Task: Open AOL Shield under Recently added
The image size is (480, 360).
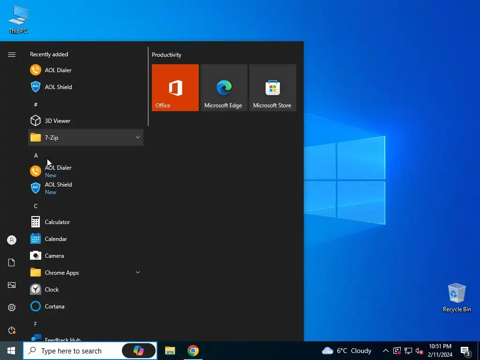Action: click(x=86, y=87)
